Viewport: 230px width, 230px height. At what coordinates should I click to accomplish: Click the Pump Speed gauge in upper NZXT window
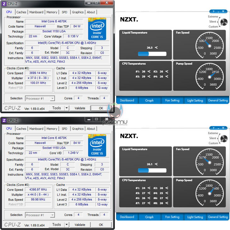(210, 77)
